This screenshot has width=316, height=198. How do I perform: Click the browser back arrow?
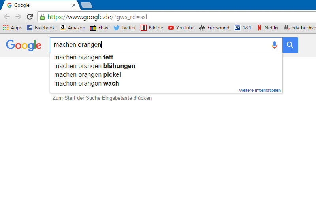[x=7, y=17]
